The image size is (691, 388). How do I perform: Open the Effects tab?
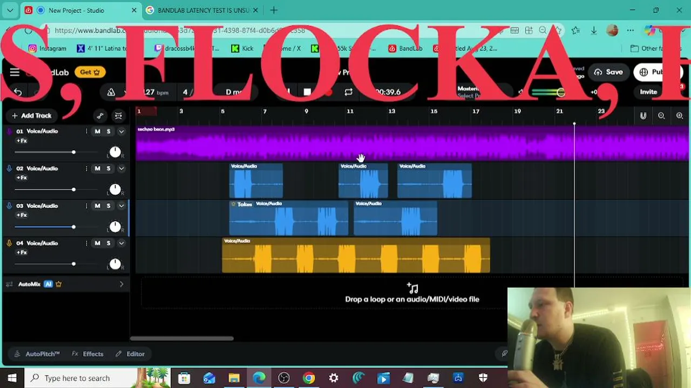[x=87, y=354]
